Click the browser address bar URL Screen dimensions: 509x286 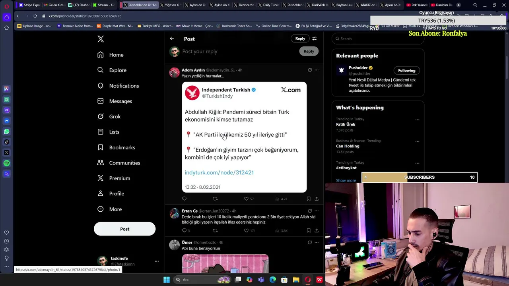click(85, 16)
